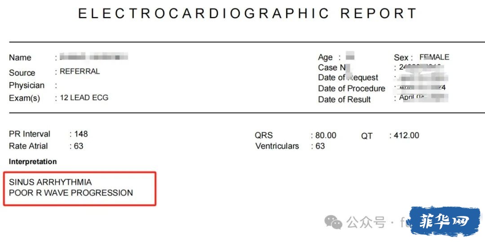The image size is (485, 242).
Task: Click the blurred Age value
Action: (350, 56)
